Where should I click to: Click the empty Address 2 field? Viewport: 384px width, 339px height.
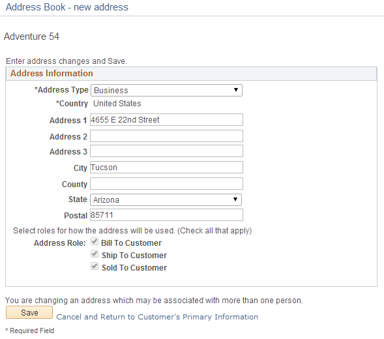coord(166,136)
